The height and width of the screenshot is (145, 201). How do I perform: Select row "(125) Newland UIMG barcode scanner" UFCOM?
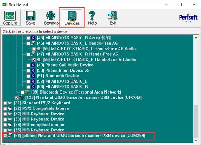(x=84, y=98)
